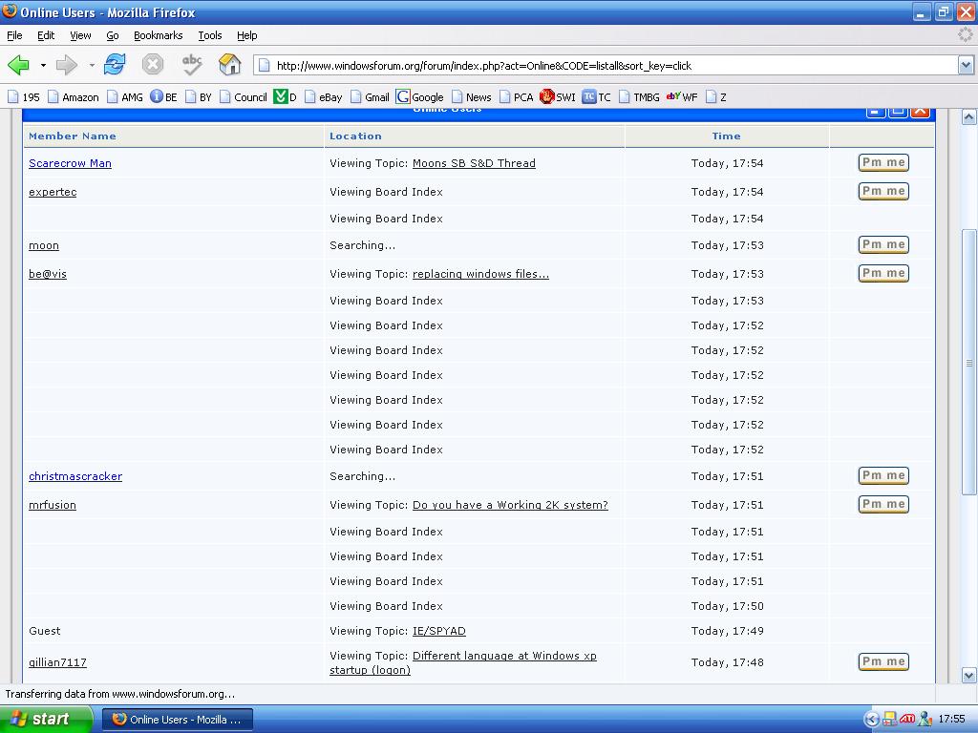Sort by the Location column header

[x=355, y=136]
